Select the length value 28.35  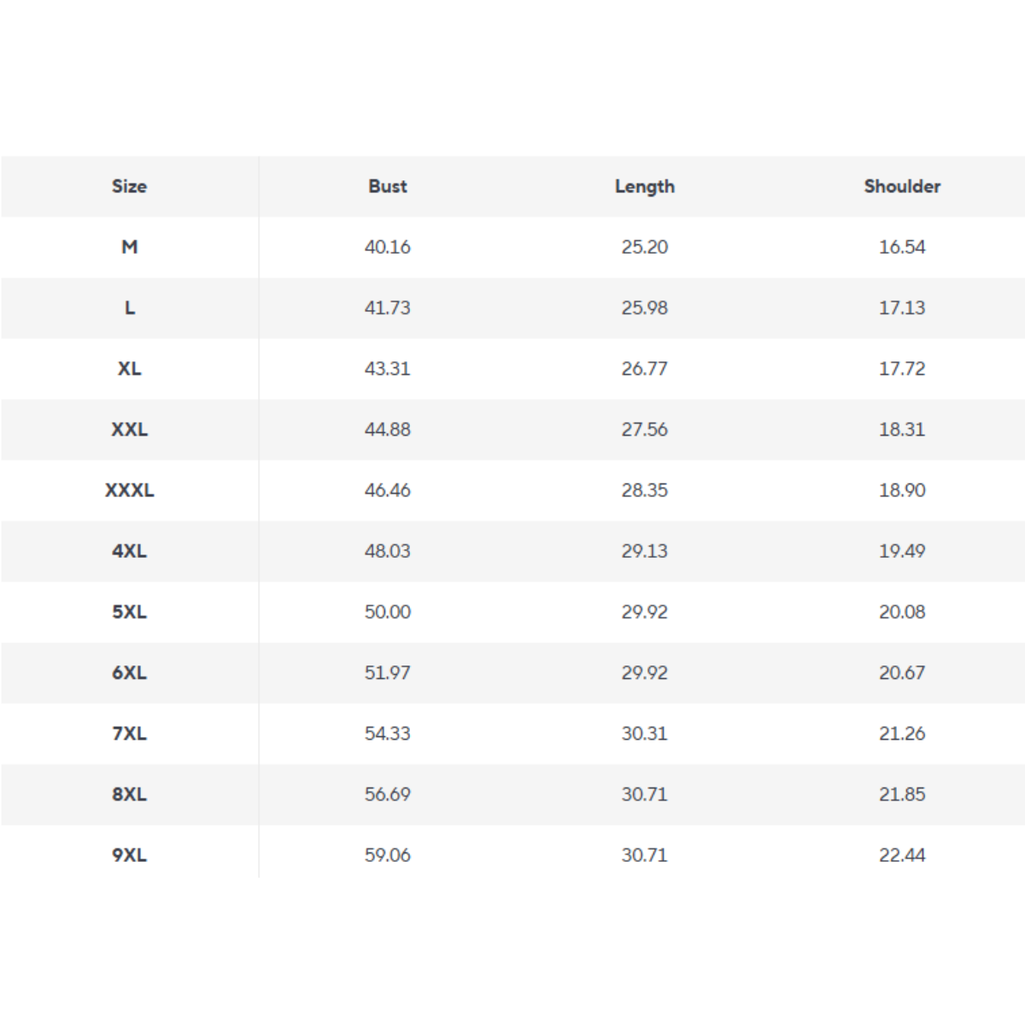(645, 490)
